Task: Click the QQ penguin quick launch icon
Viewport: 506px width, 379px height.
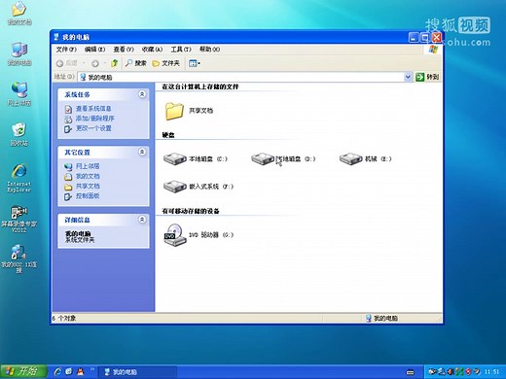Action: (x=80, y=371)
